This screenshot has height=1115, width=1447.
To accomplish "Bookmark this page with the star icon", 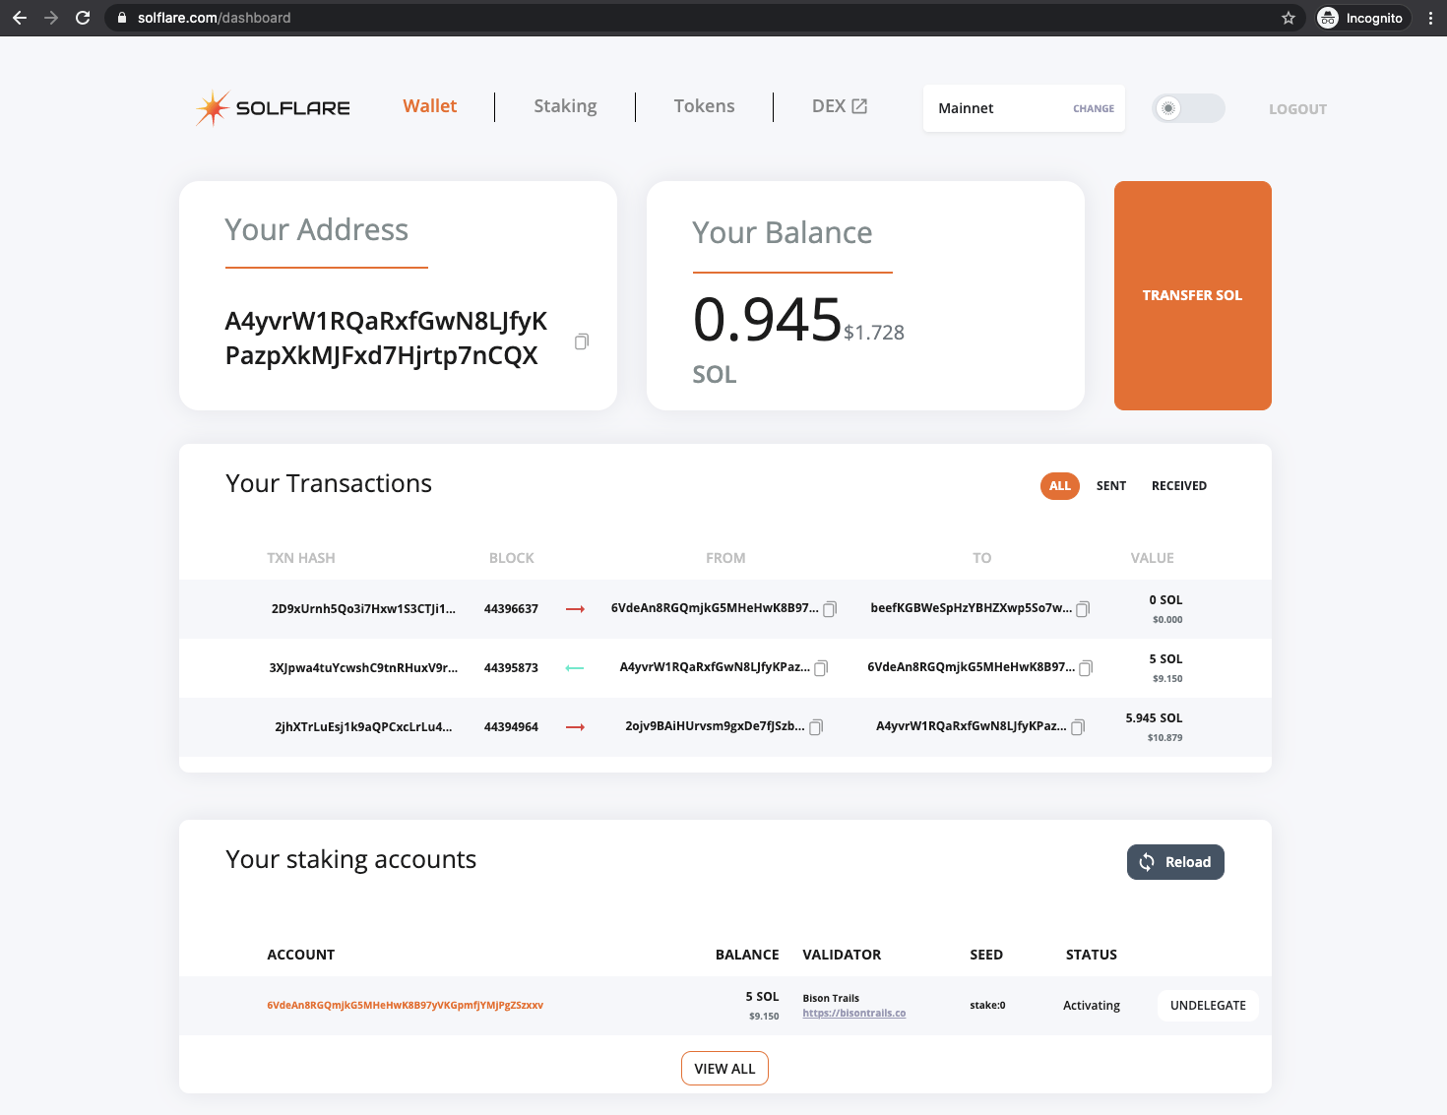I will point(1288,18).
